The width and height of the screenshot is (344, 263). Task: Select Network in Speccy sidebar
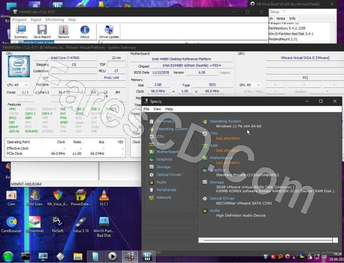pyautogui.click(x=164, y=198)
